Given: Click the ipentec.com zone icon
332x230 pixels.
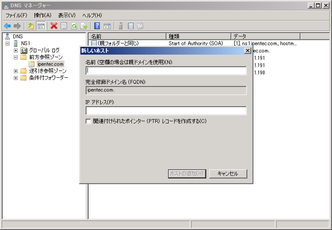Looking at the screenshot, I should pyautogui.click(x=32, y=64).
